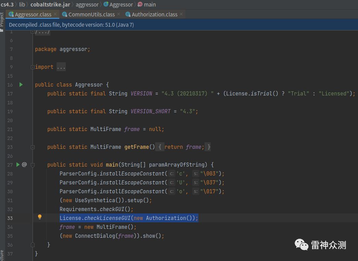Image resolution: width=358 pixels, height=261 pixels.
Task: Click the checkGUI method call
Action: coord(112,209)
